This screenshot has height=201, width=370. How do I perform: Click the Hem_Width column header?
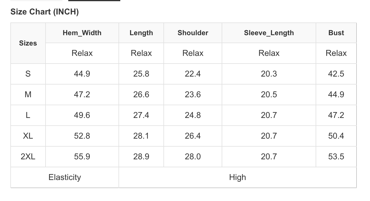pos(82,33)
